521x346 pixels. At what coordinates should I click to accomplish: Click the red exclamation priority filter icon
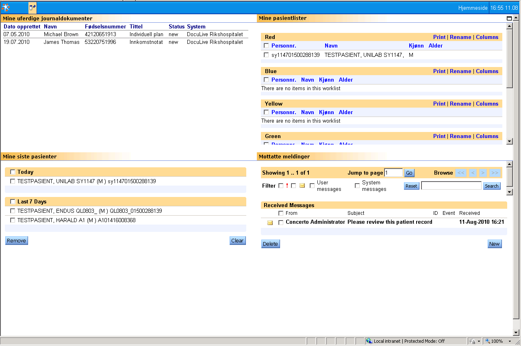[x=287, y=186]
